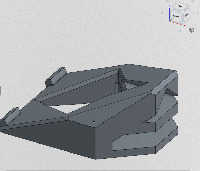Select the Front face of view cube
This screenshot has height=171, width=200.
point(176,16)
